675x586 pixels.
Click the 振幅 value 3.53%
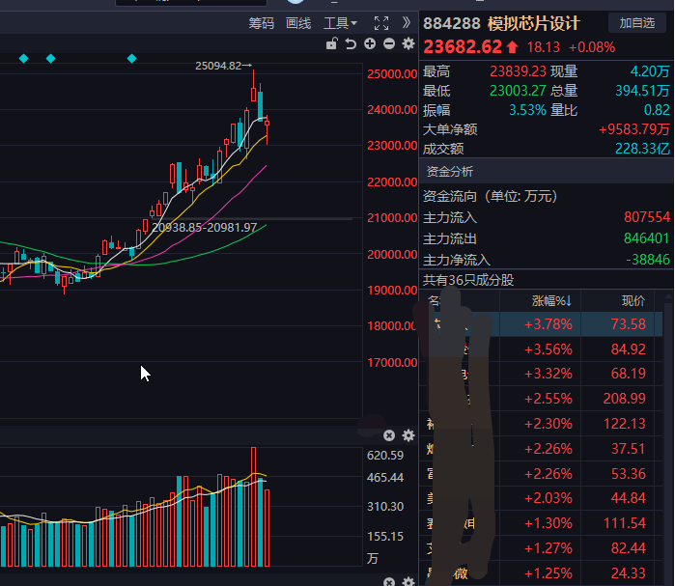[x=527, y=110]
